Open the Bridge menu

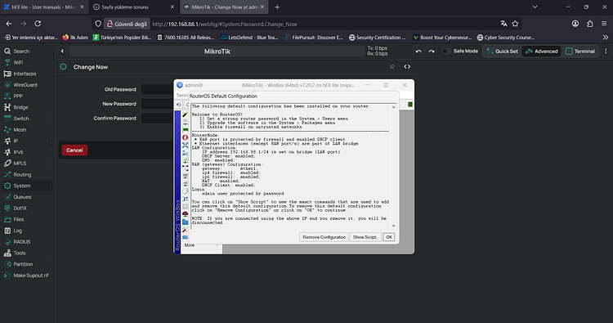(16, 107)
